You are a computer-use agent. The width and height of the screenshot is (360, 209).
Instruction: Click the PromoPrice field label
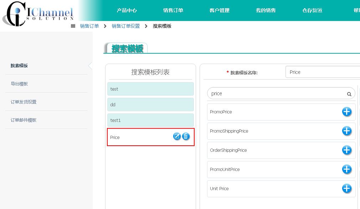(221, 112)
